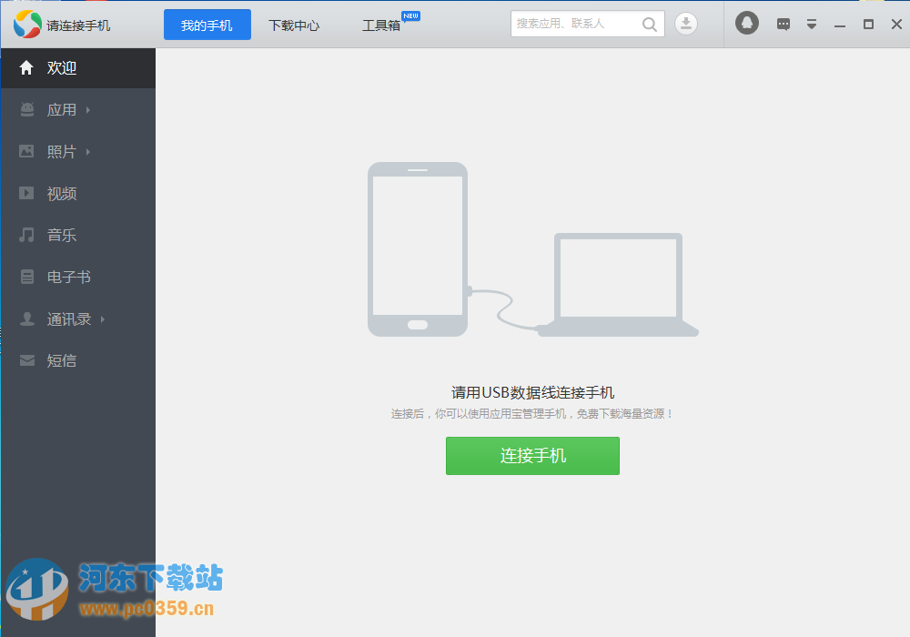Open the 工具箱 toolbox tab

point(383,26)
